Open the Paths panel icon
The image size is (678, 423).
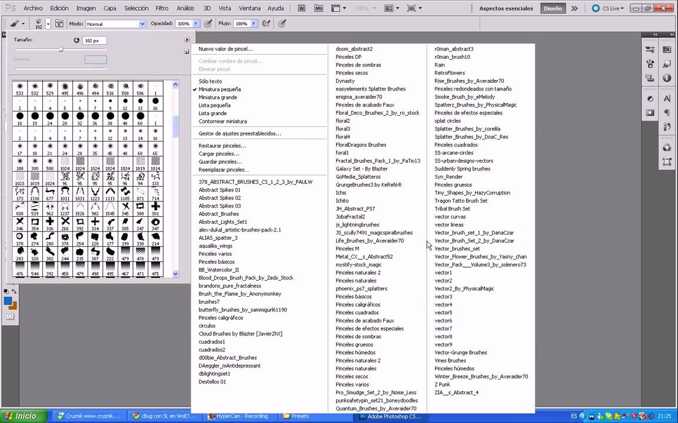tap(667, 162)
